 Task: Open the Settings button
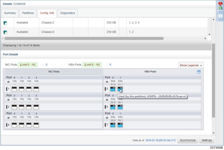207,140
